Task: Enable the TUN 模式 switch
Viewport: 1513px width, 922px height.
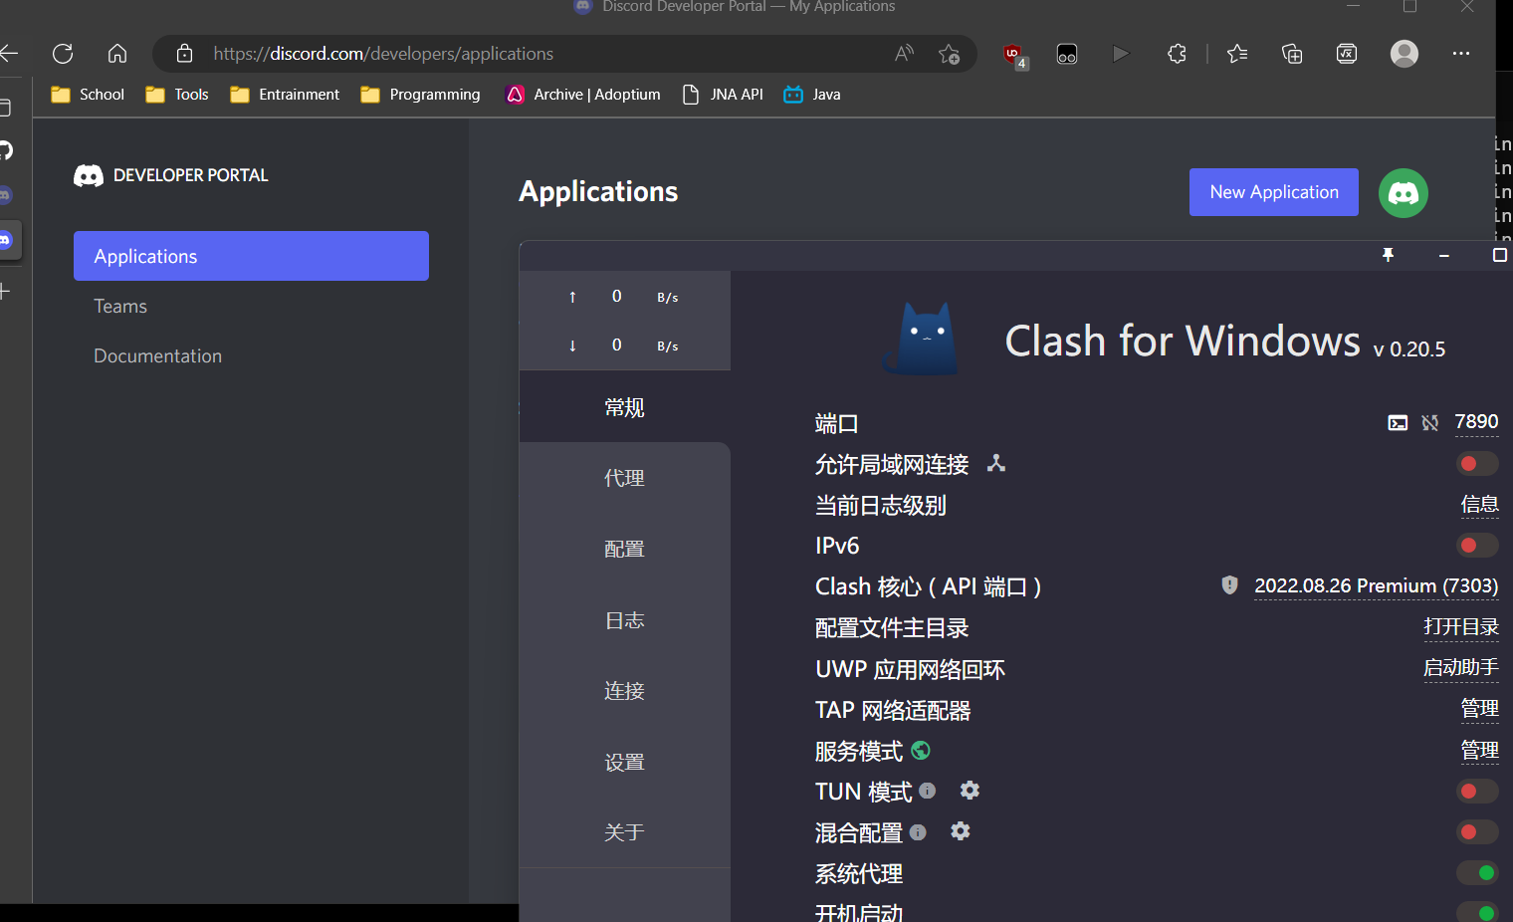Action: coord(1477,792)
